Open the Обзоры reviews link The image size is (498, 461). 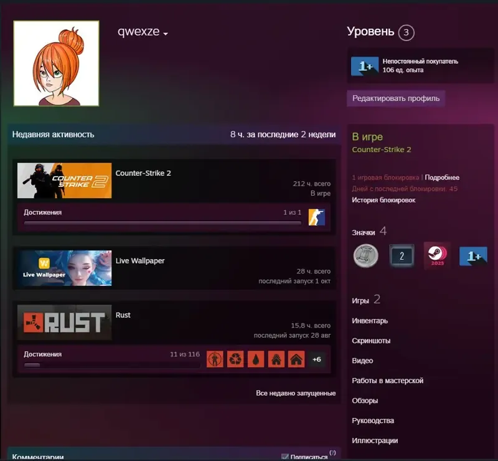point(365,401)
